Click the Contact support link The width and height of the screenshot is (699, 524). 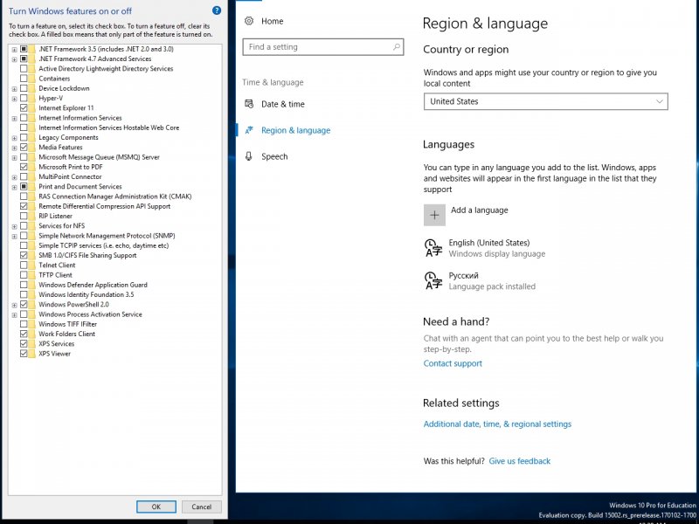453,363
